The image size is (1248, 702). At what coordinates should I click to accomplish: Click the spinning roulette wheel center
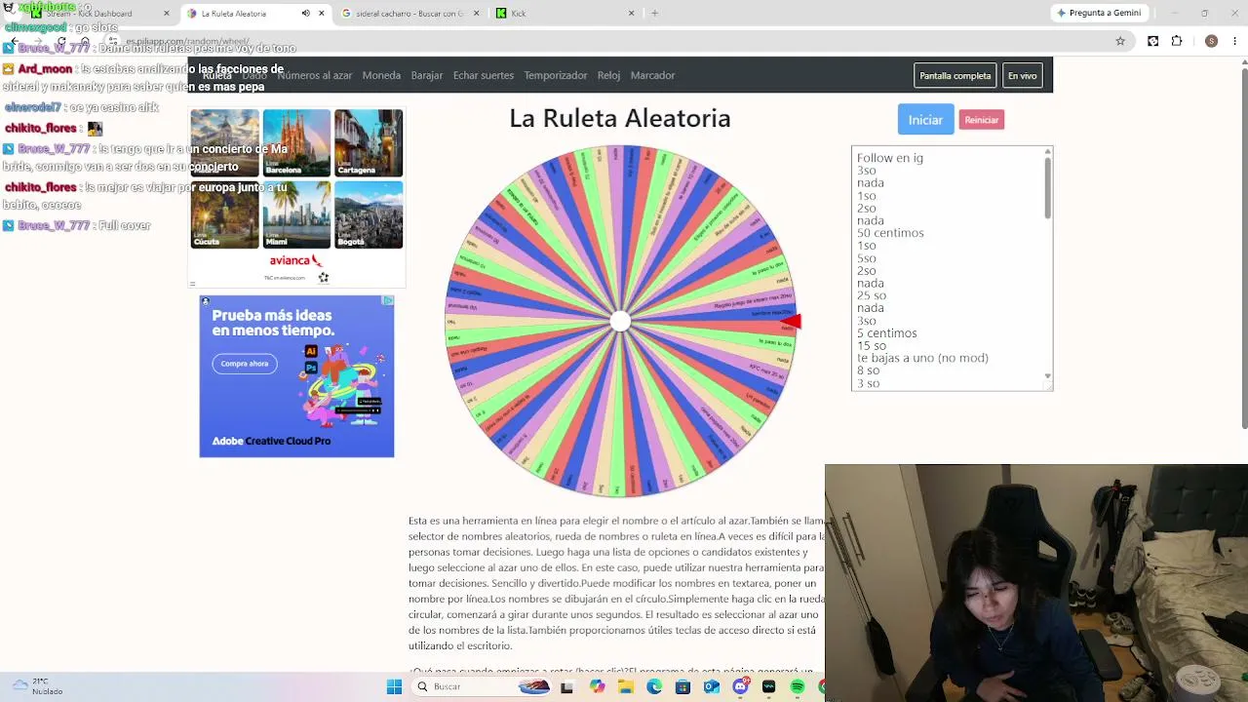(620, 322)
